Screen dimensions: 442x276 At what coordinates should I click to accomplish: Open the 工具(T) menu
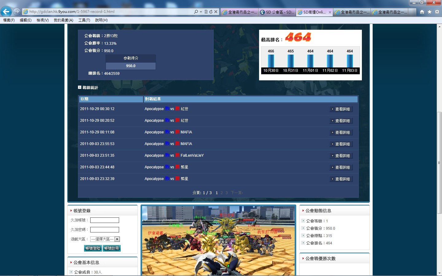84,20
